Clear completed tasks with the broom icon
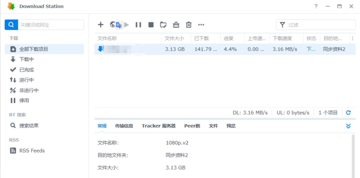 click(x=176, y=25)
